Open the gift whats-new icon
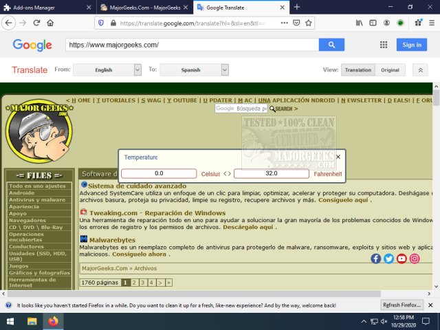Screen dimensions: 440x330 (x=419, y=23)
